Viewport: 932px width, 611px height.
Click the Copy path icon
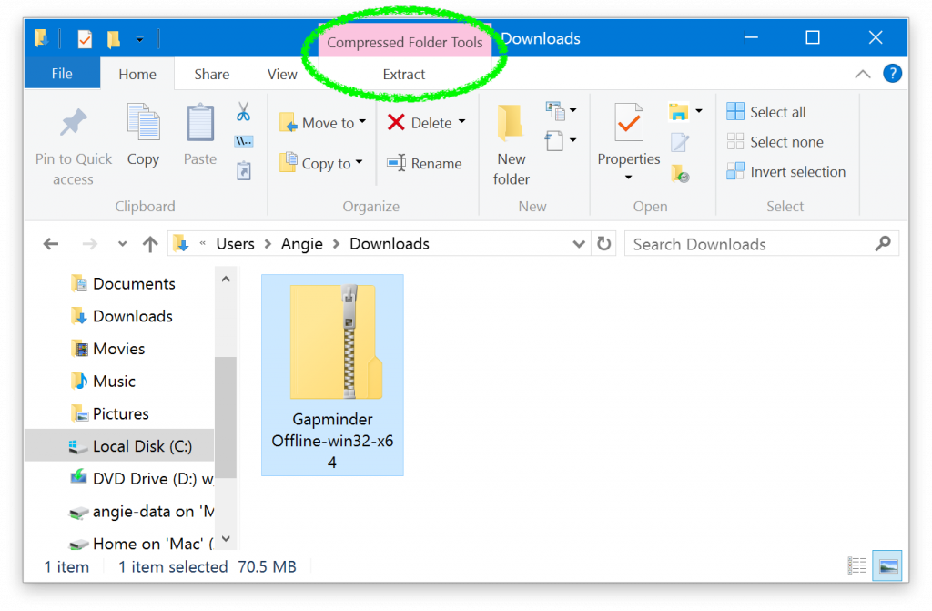243,141
